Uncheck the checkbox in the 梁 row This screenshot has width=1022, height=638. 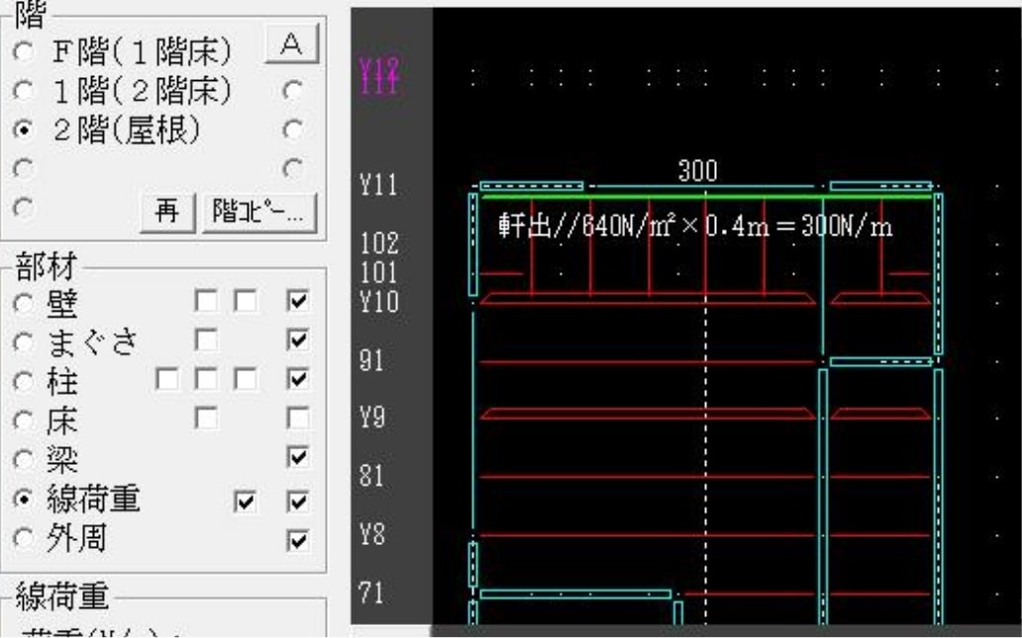pyautogui.click(x=295, y=458)
